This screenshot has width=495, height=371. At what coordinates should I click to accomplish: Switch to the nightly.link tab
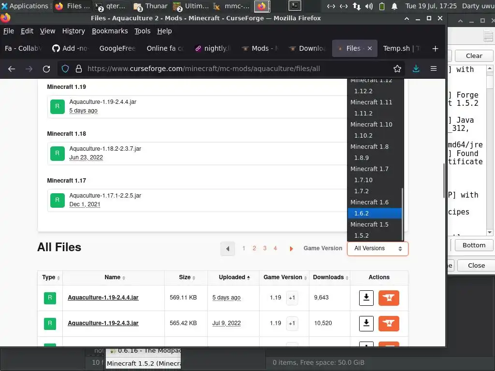(x=213, y=49)
